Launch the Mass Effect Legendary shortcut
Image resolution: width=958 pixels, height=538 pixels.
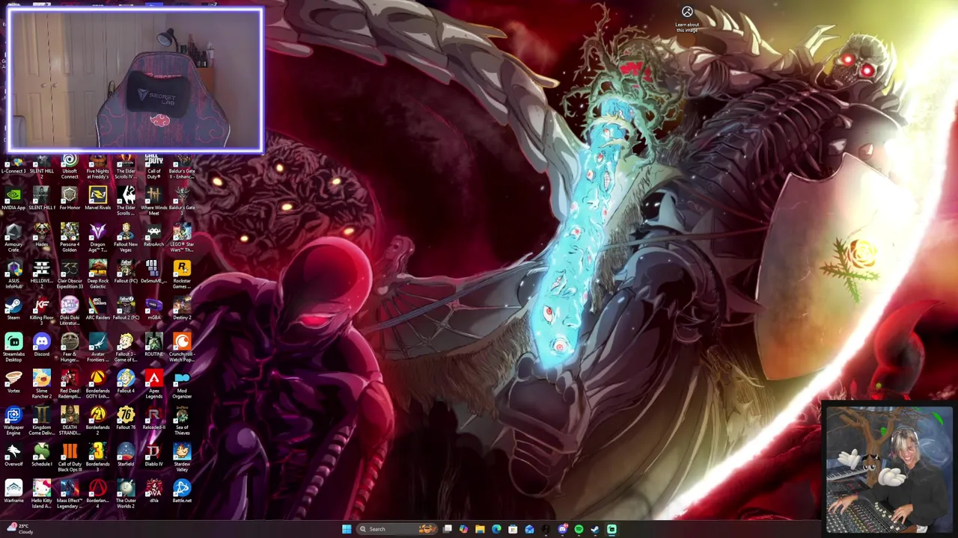[x=70, y=495]
